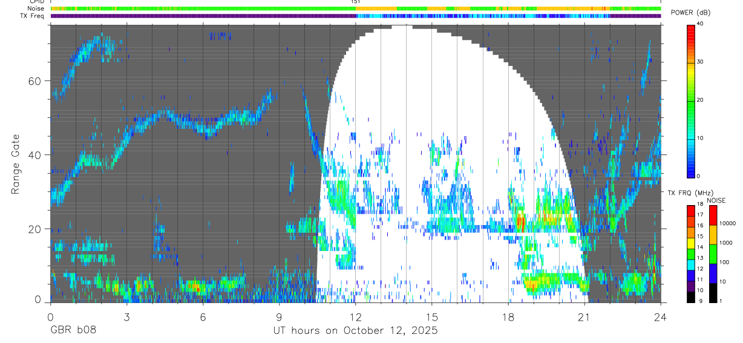Click the black block in the TX FRQ legend
The height and width of the screenshot is (343, 743).
[x=691, y=296]
